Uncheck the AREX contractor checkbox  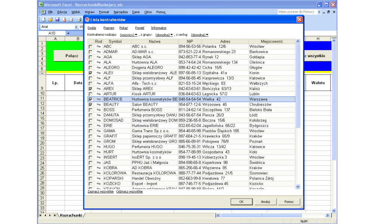click(x=91, y=89)
